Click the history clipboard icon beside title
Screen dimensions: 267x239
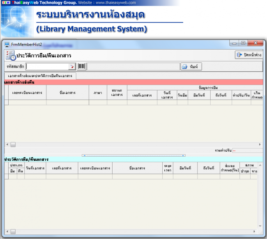[11, 55]
